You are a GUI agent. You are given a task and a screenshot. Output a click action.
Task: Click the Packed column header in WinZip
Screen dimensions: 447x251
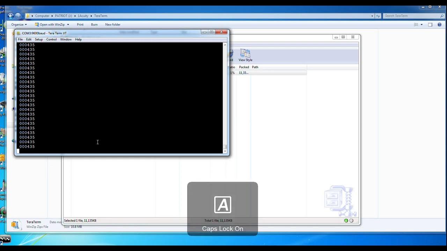pos(244,67)
